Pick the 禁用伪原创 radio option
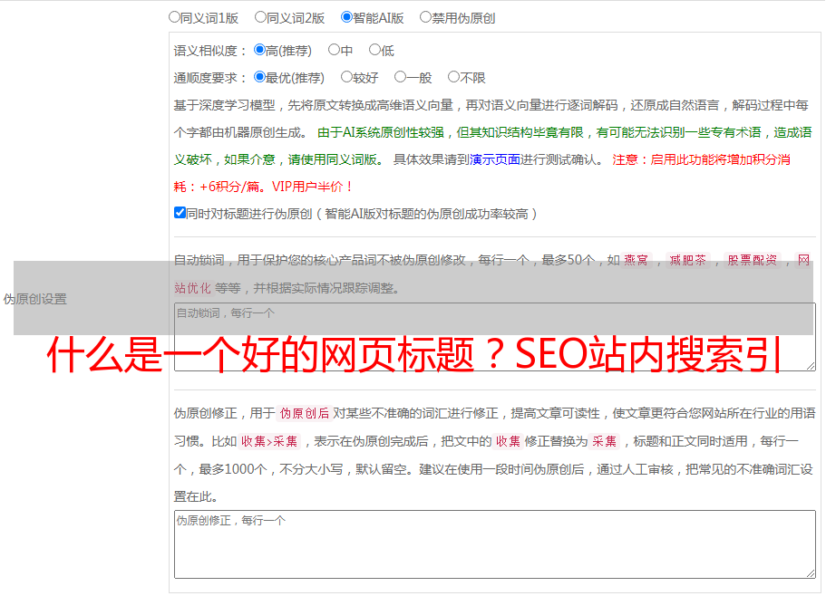 [x=426, y=17]
